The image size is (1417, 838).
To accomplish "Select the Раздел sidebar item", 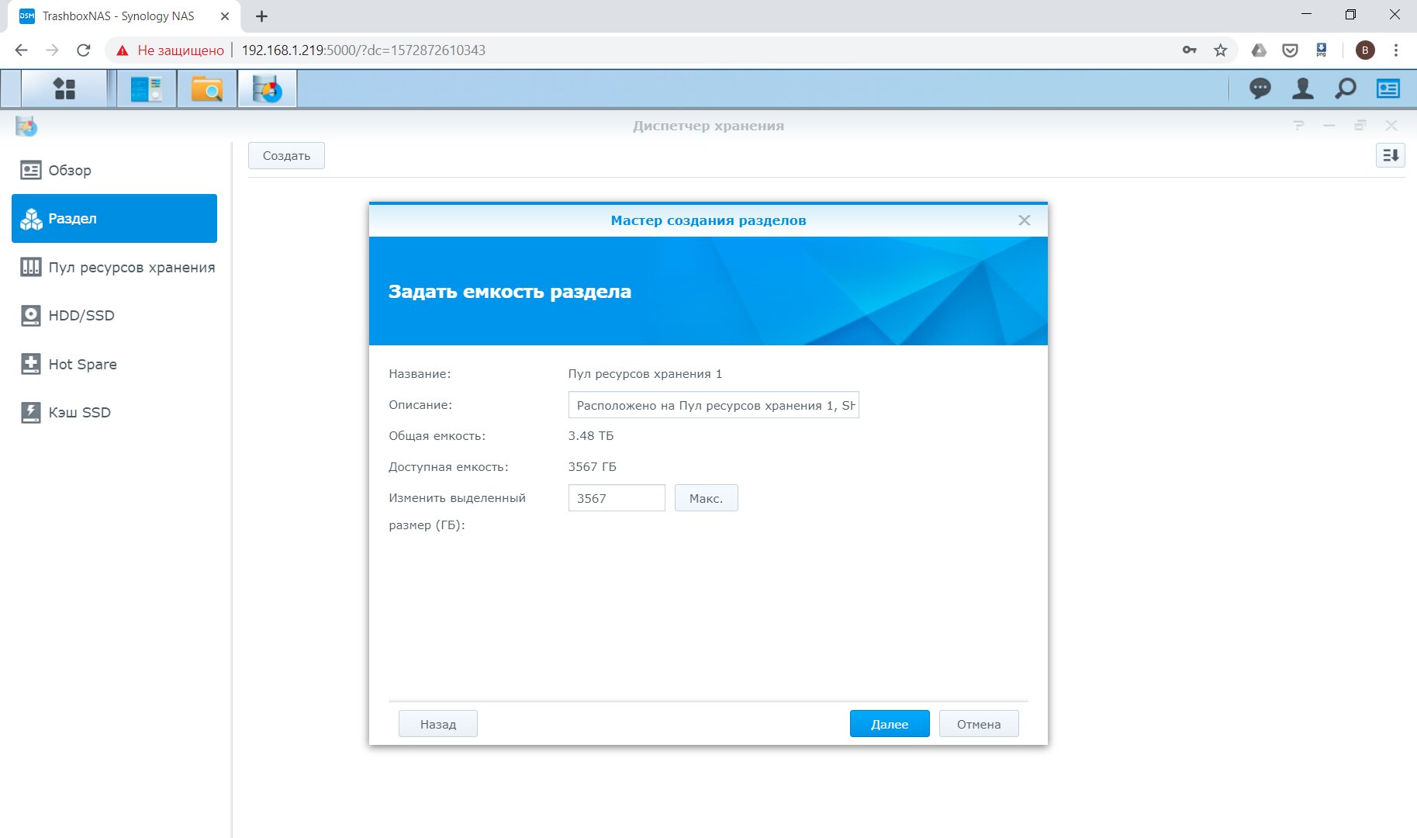I will coord(115,218).
